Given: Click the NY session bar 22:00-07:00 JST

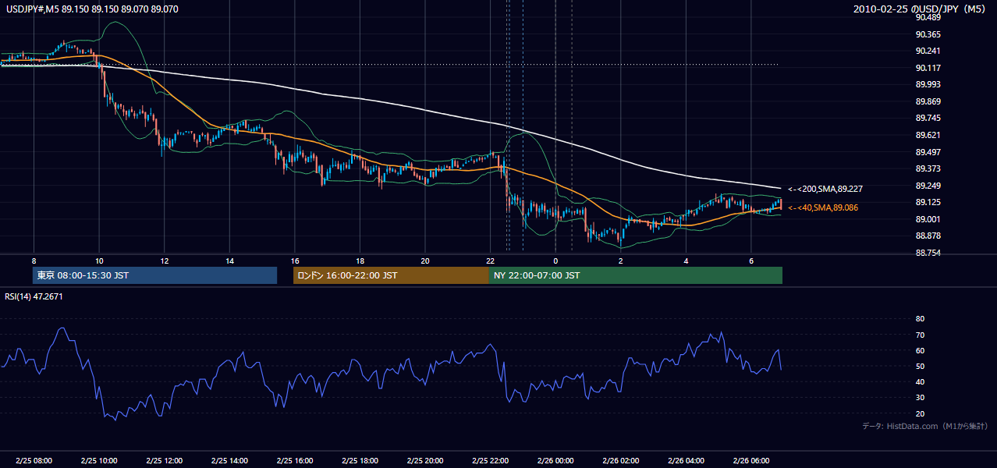Looking at the screenshot, I should pyautogui.click(x=636, y=275).
